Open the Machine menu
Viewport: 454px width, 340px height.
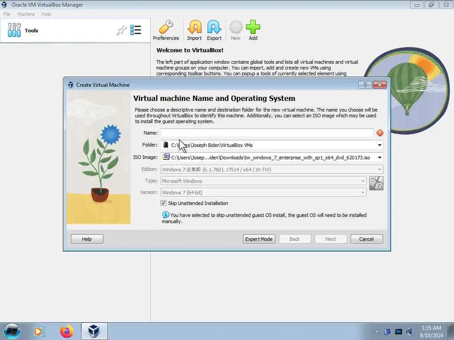[x=26, y=14]
